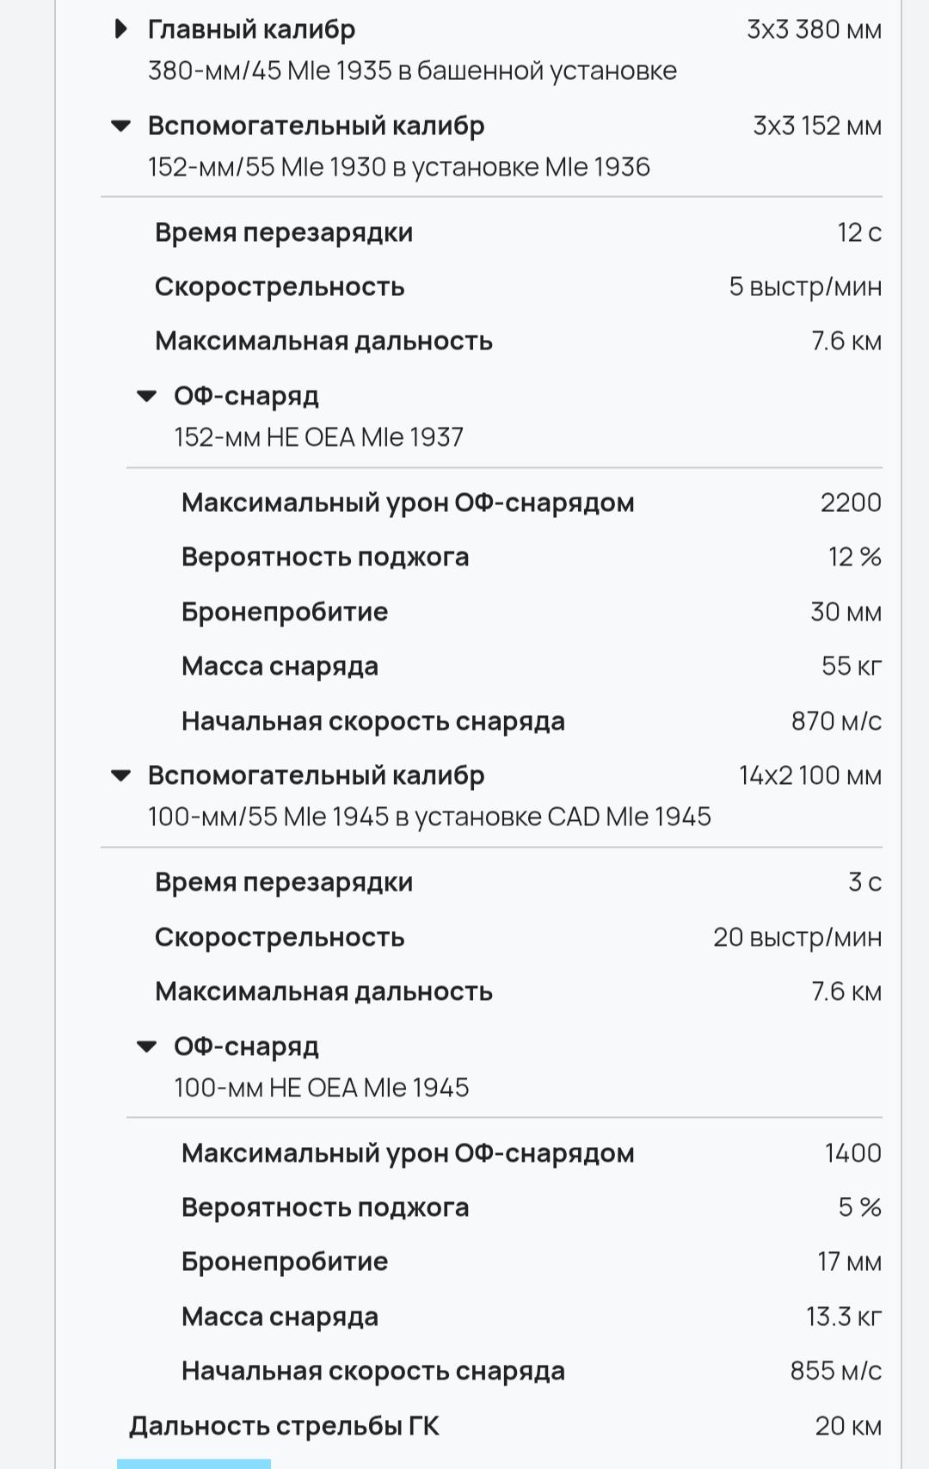Collapse the 3x3 152 мм Вспомогательный калибр arrow

[x=121, y=127]
